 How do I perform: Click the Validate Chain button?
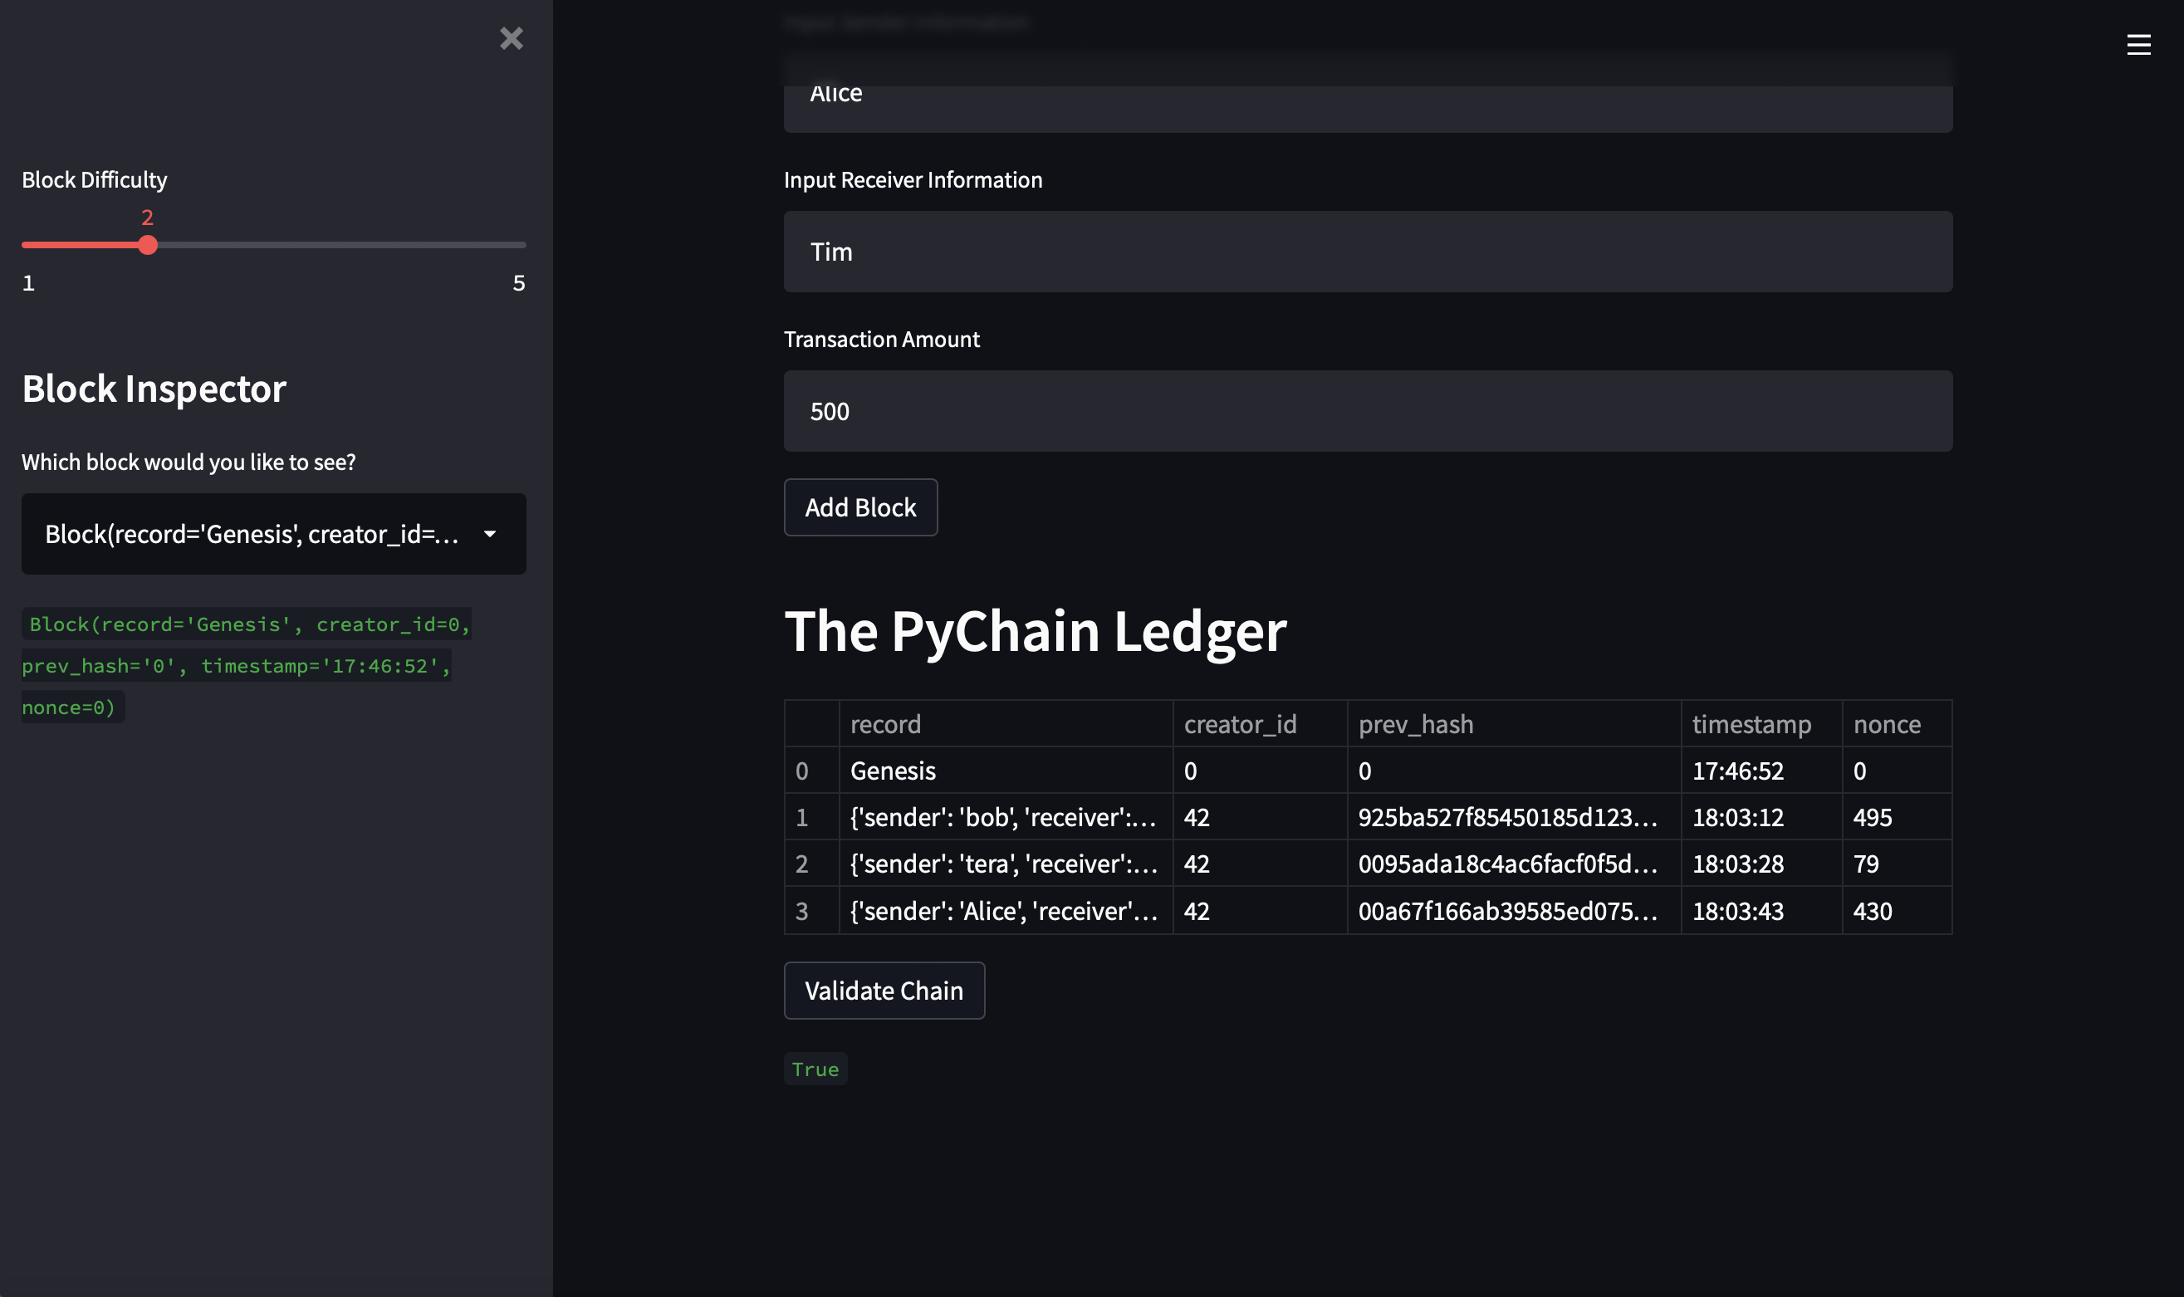[x=884, y=991]
